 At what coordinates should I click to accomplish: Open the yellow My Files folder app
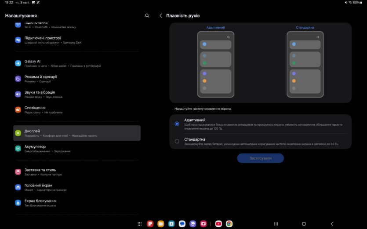pyautogui.click(x=161, y=224)
